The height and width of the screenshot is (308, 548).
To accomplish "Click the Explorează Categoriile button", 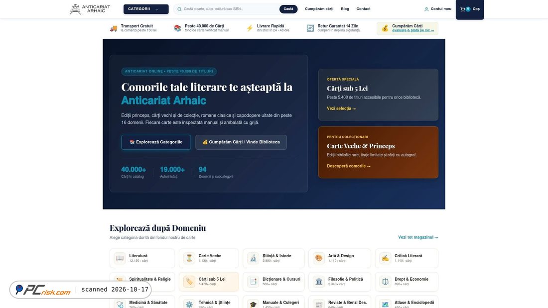I will point(156,142).
